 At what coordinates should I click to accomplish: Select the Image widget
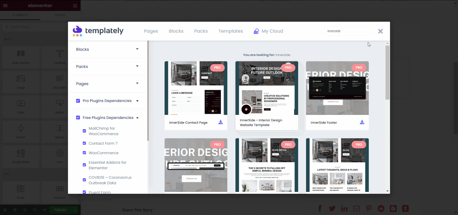[x=21, y=82]
